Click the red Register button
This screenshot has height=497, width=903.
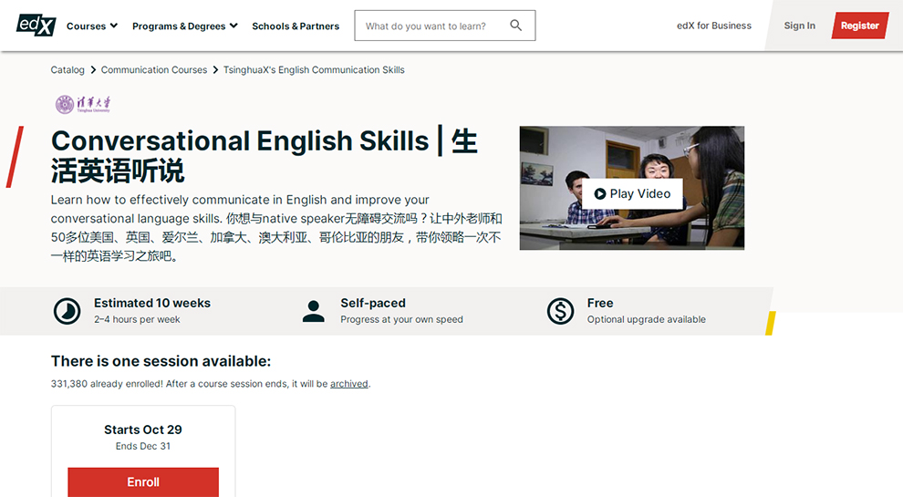pyautogui.click(x=860, y=26)
